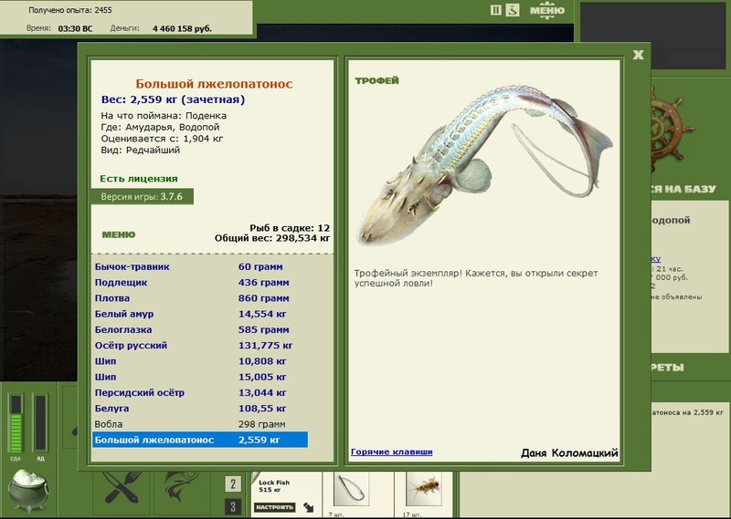Click the Вес: 2,559 кг (зачетная) line
This screenshot has height=519, width=731.
(173, 99)
